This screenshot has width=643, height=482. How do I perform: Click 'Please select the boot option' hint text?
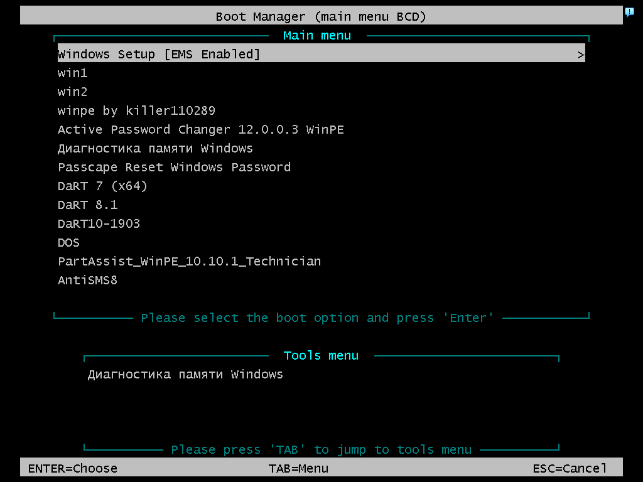coord(317,318)
